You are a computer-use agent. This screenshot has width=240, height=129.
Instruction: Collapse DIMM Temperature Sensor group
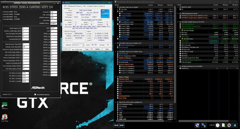(178, 13)
